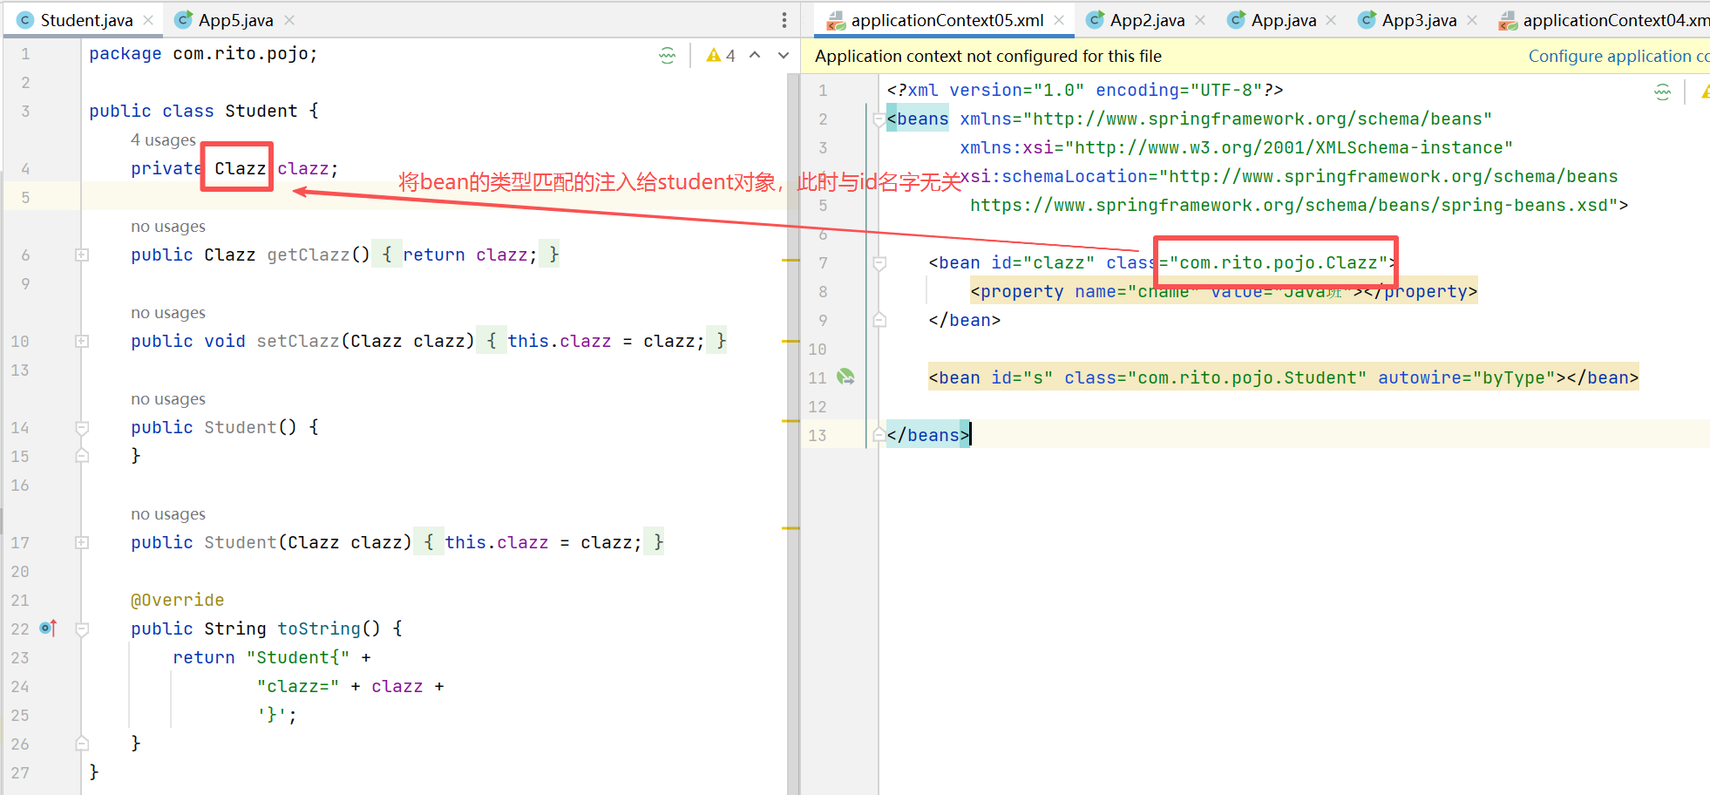This screenshot has width=1710, height=795.
Task: Collapse the clazz bean element fold
Action: click(879, 263)
